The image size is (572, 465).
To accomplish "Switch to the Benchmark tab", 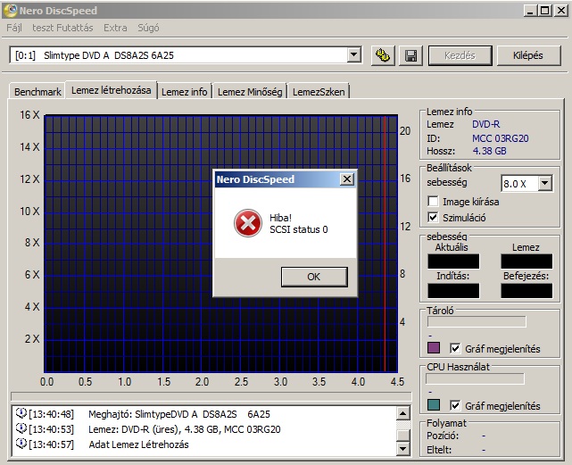I will 37,92.
